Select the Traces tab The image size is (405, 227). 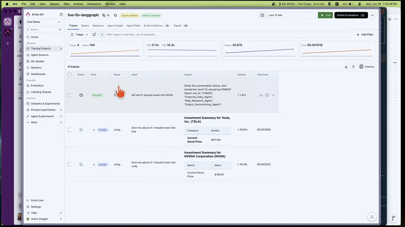tap(73, 26)
